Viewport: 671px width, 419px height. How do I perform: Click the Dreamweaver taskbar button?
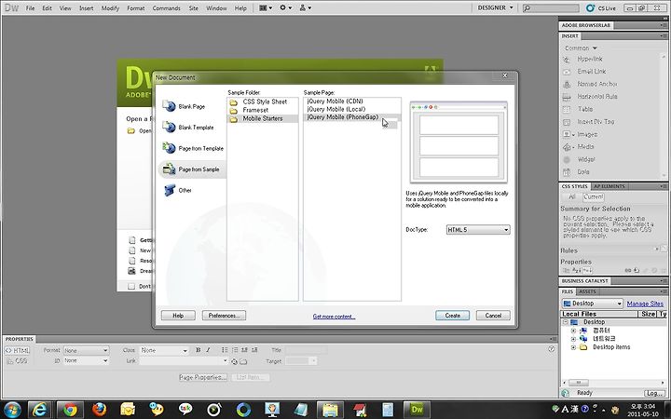coord(417,410)
